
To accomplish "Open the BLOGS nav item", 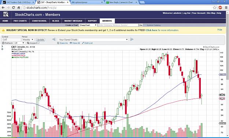I will click(x=56, y=21).
